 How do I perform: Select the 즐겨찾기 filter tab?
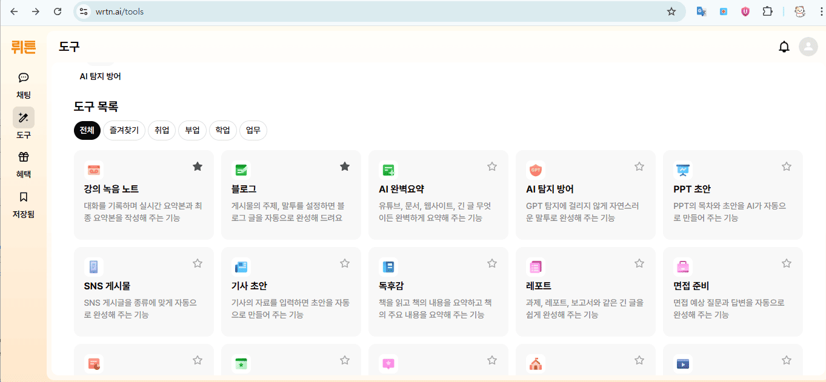[124, 130]
